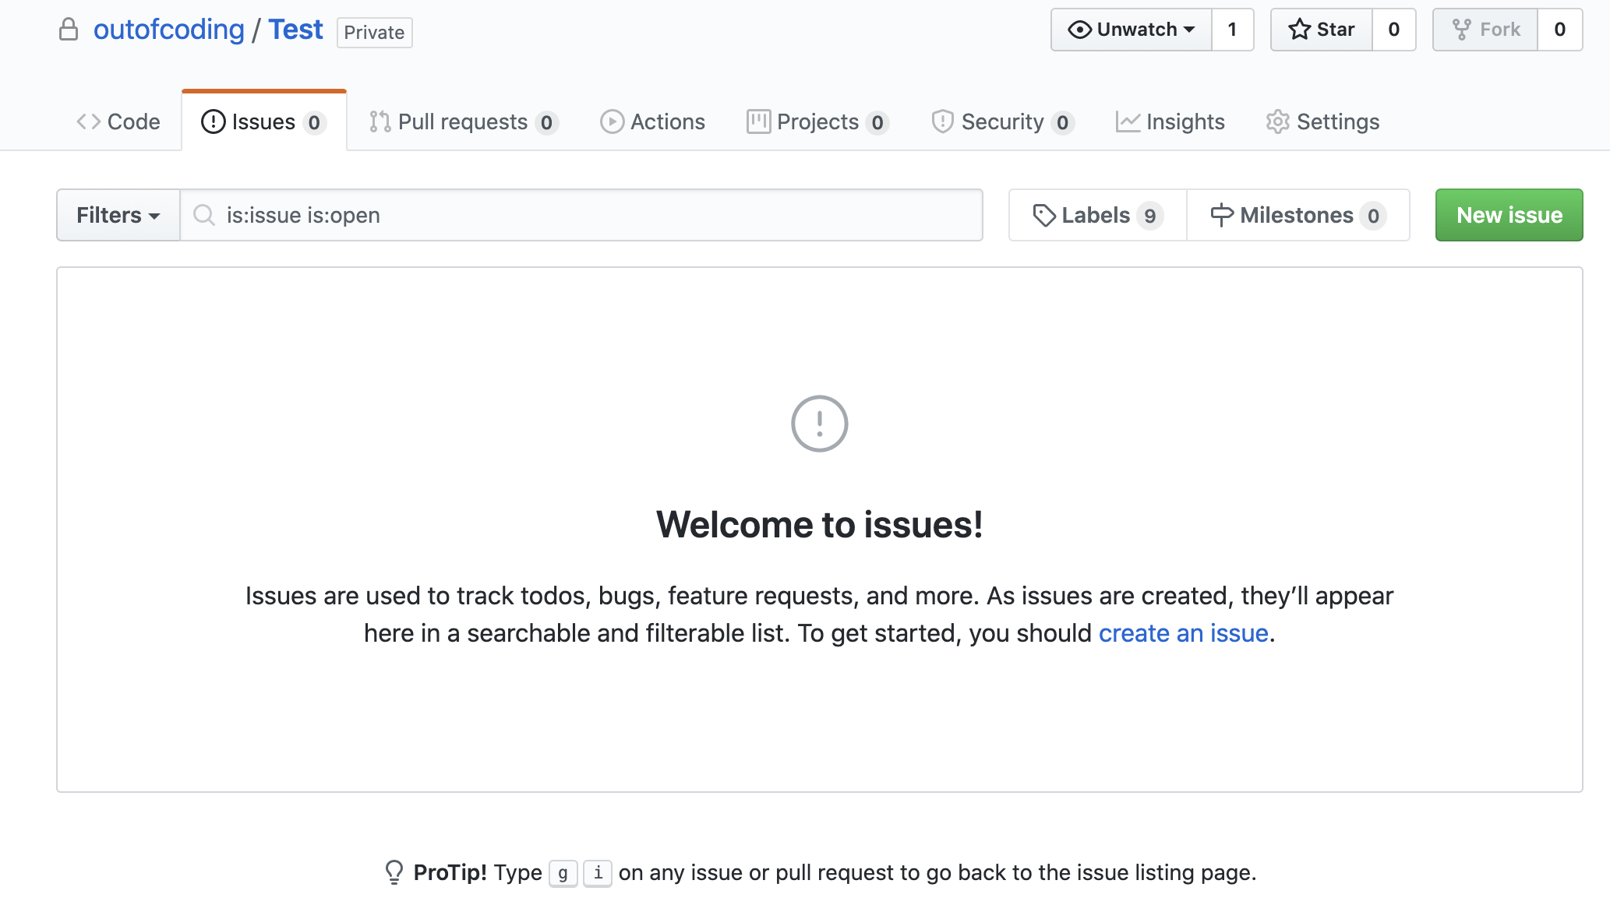This screenshot has width=1610, height=919.
Task: Click the Security shield icon
Action: point(942,121)
